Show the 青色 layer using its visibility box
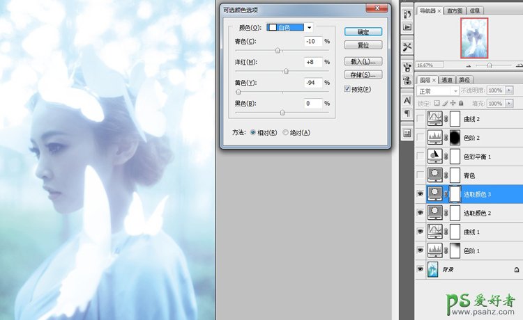523x320 pixels. [420, 175]
